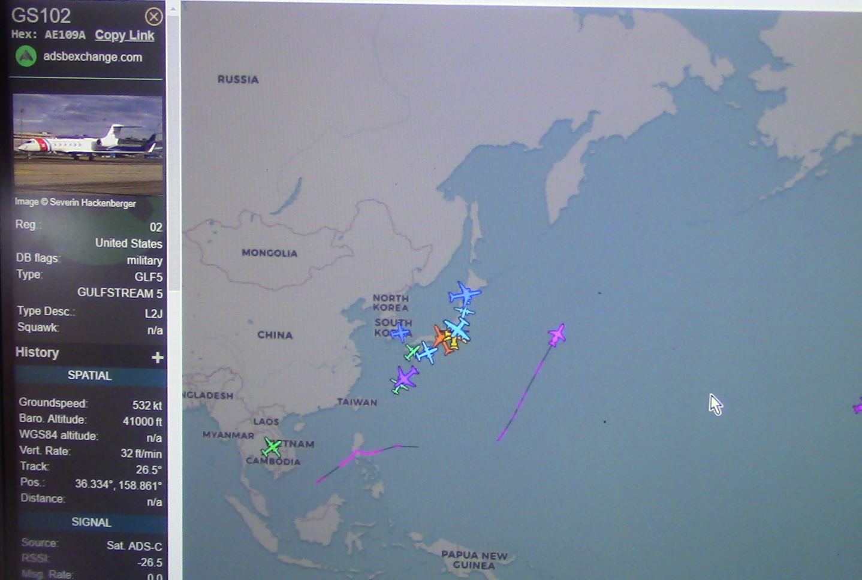Select the magenta aircraft at right map edge

click(858, 407)
